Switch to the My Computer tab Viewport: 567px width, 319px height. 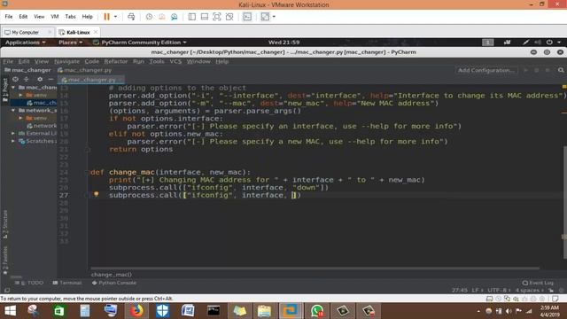[25, 32]
